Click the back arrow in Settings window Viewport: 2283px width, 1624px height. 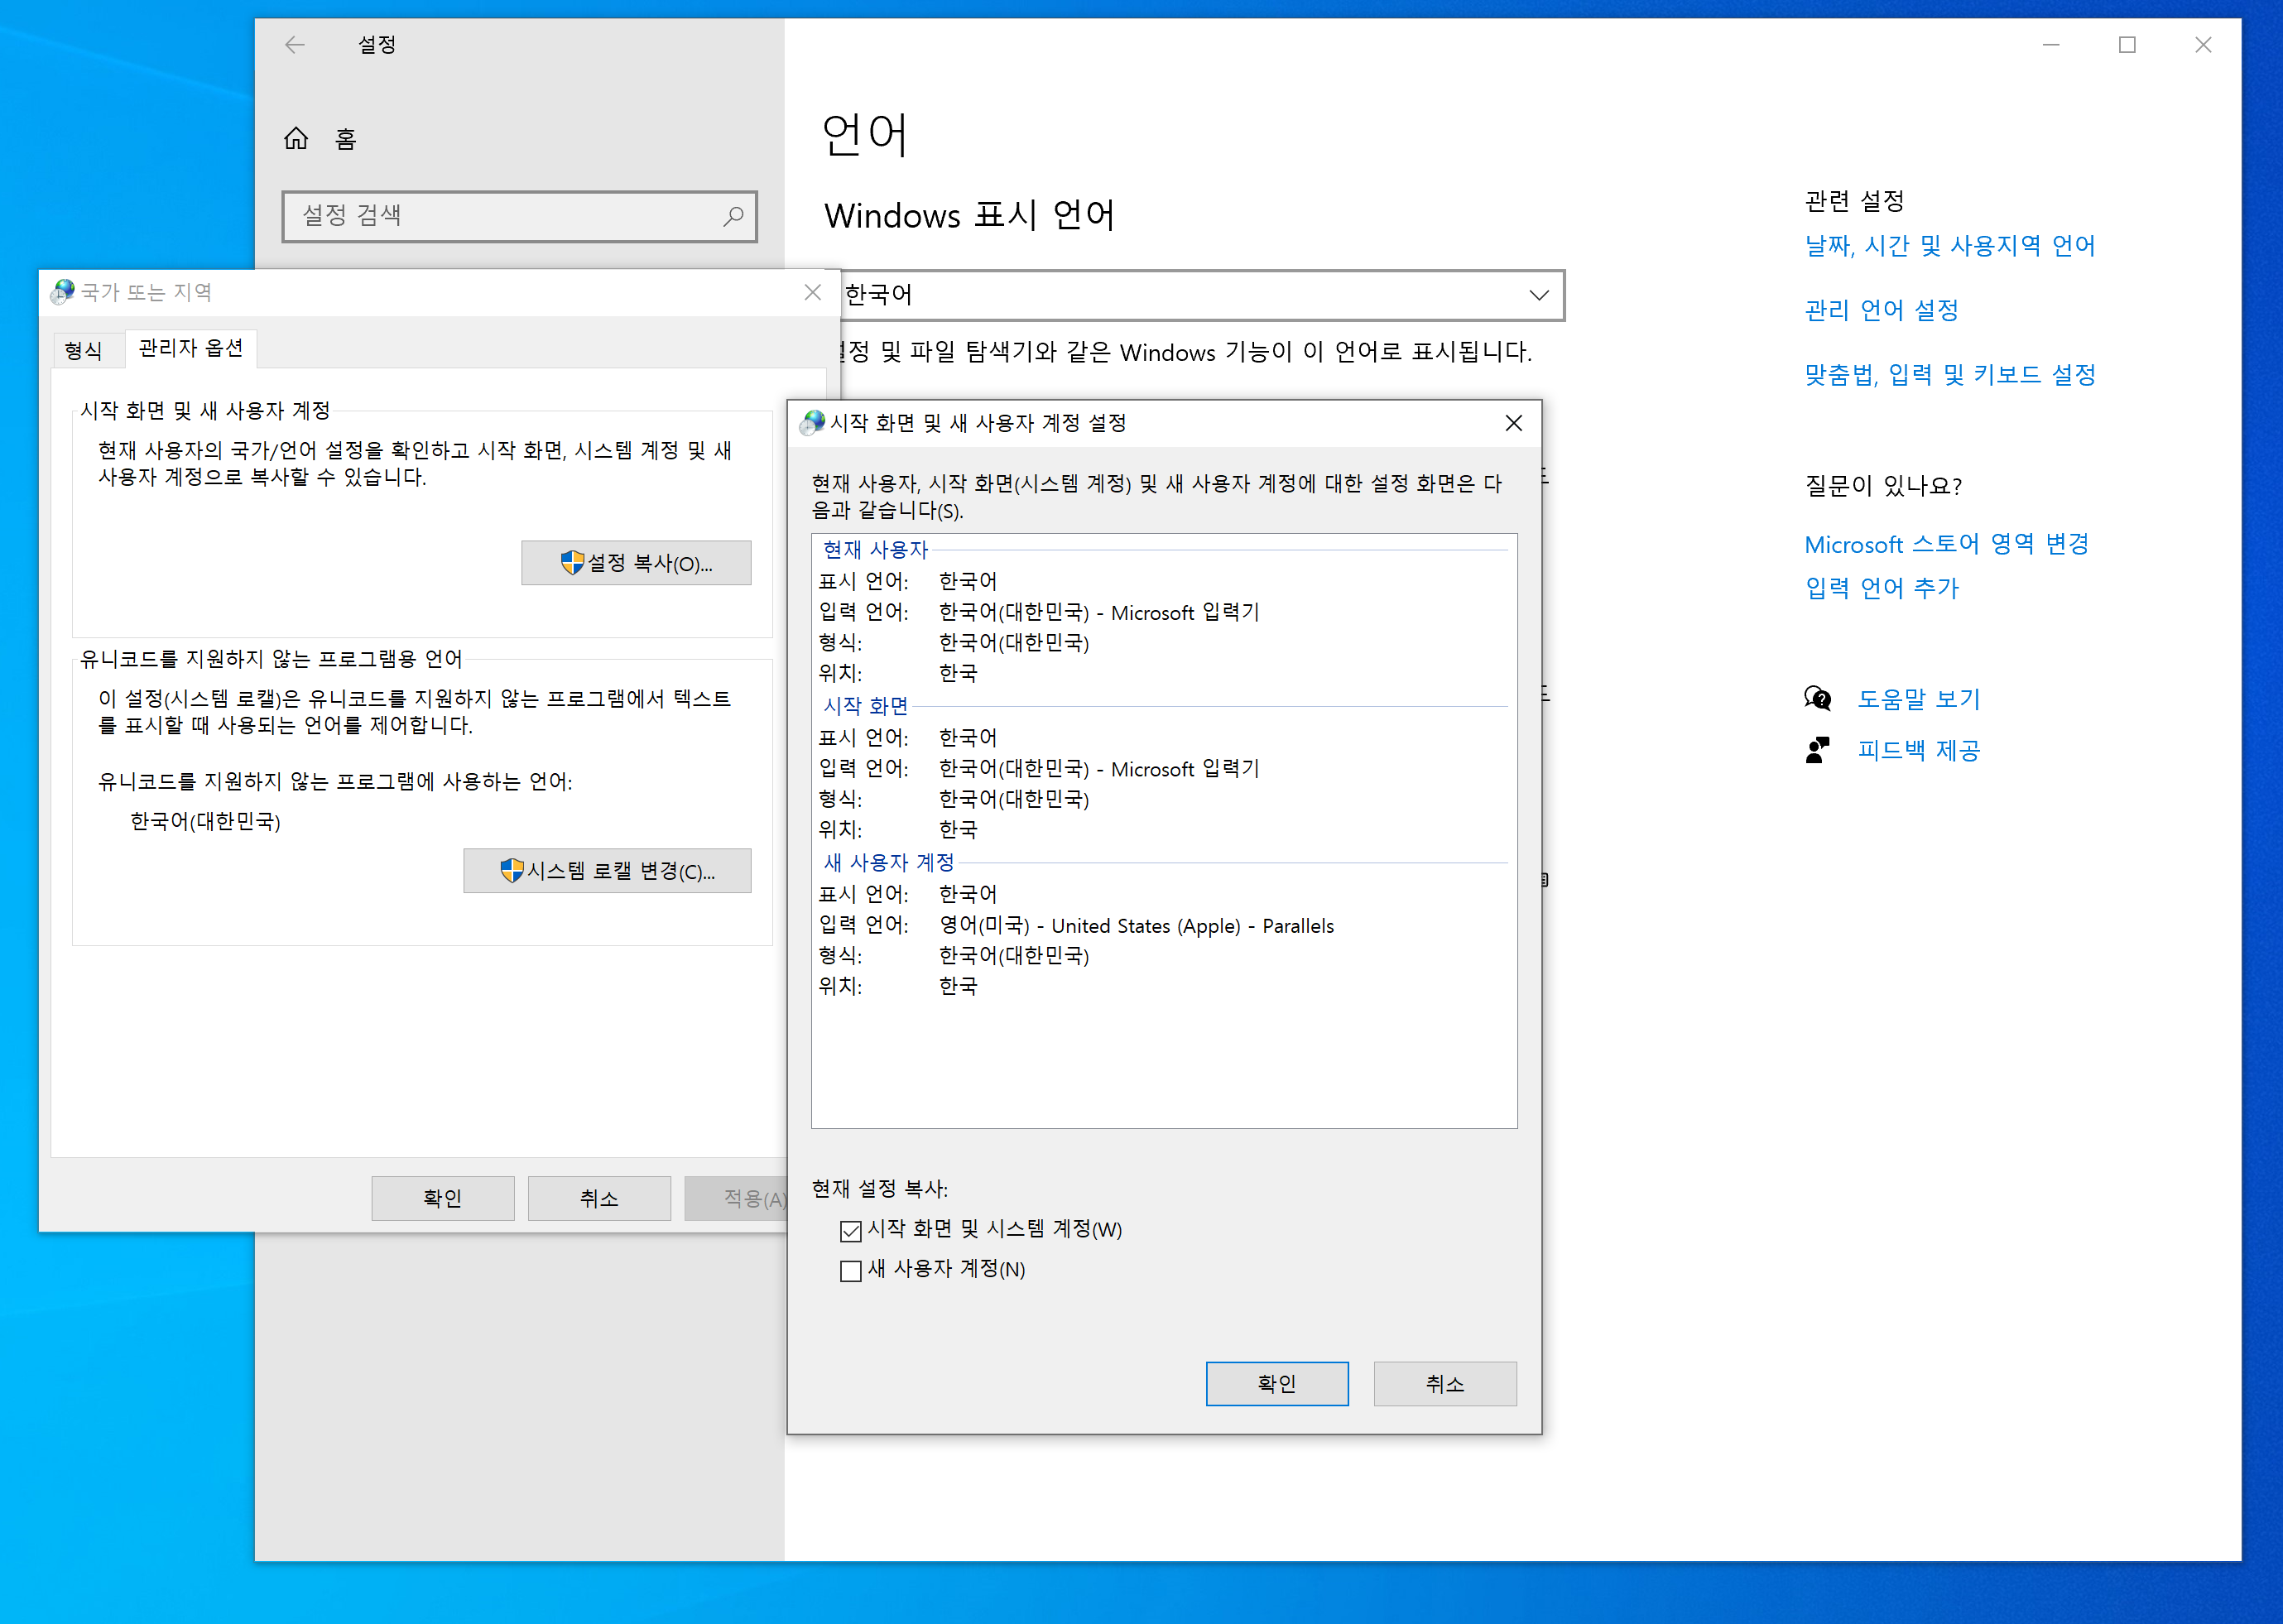pos(294,45)
